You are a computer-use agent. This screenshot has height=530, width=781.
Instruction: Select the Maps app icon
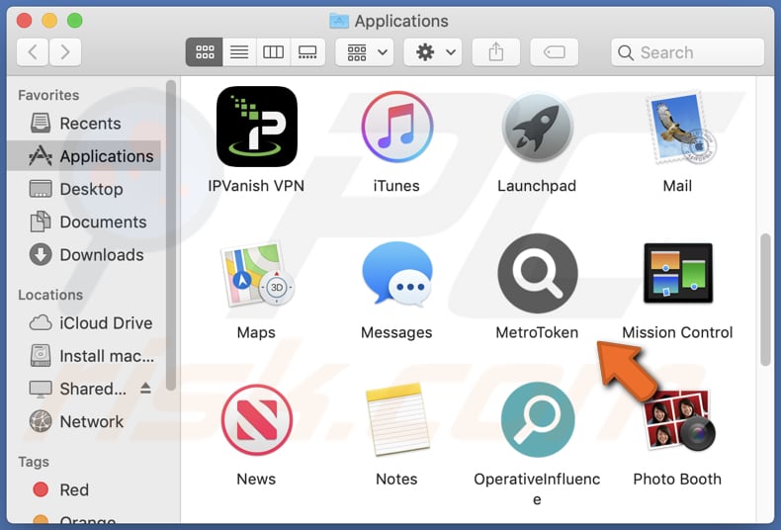(x=257, y=274)
